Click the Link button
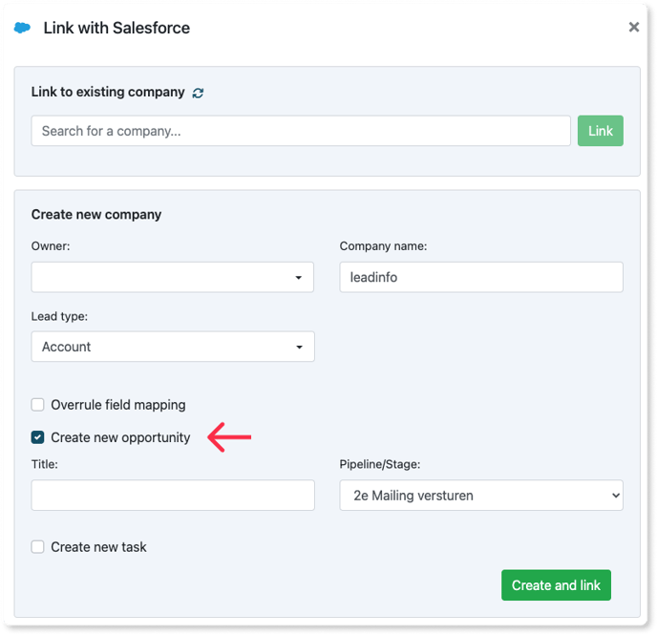657x635 pixels. pos(600,131)
